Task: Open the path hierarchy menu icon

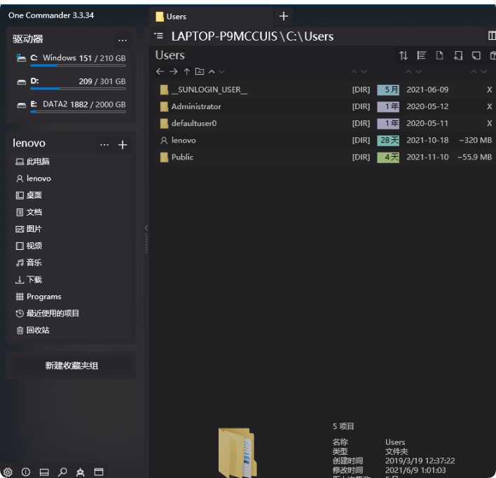Action: [159, 36]
